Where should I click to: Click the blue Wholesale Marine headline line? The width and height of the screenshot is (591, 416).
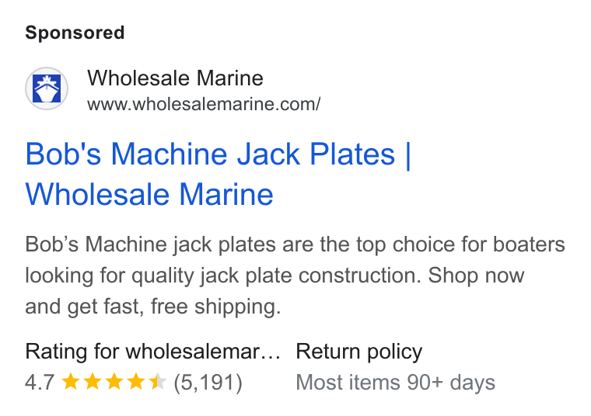pyautogui.click(x=149, y=195)
